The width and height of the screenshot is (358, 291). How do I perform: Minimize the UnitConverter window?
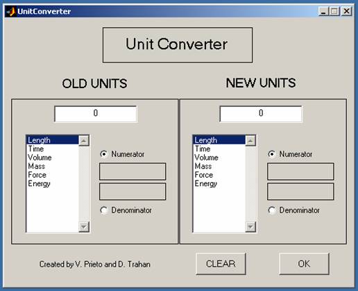(323, 11)
